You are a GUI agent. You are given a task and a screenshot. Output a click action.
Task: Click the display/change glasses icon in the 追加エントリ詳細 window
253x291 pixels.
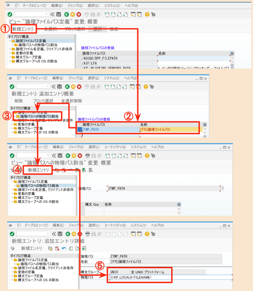coord(12,248)
